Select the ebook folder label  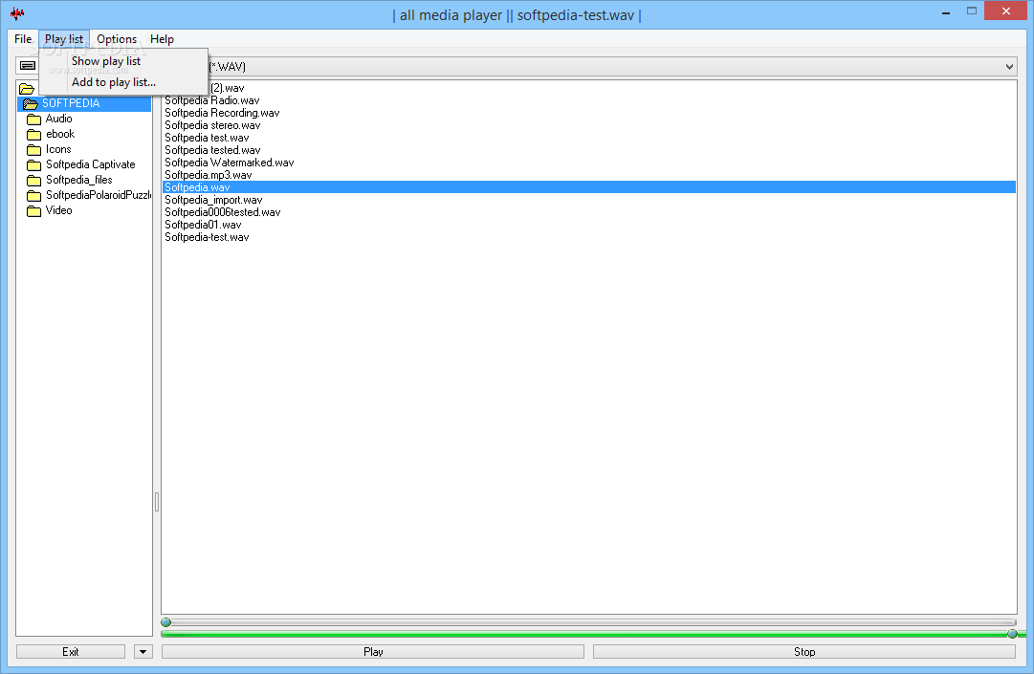coord(60,134)
